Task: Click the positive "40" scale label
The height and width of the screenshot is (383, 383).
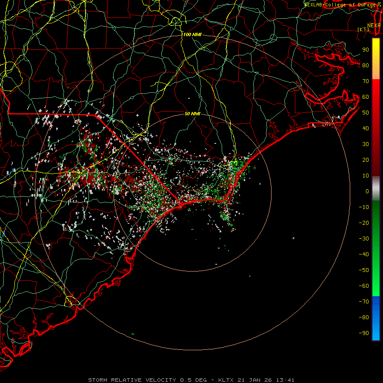Action: [x=366, y=129]
